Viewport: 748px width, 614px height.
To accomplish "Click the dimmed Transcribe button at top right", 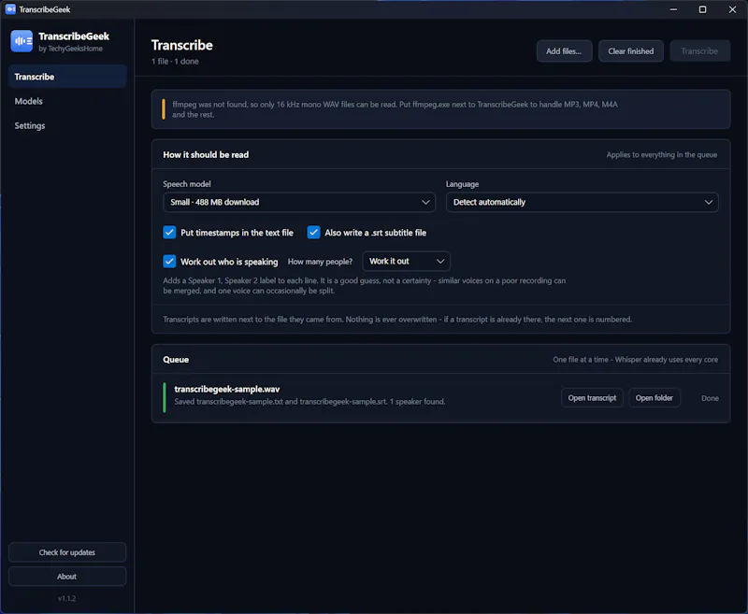I will 699,51.
